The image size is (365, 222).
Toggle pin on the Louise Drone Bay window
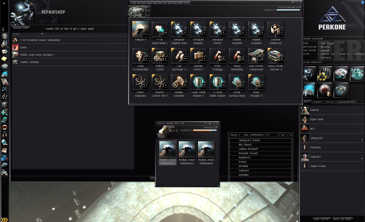coord(210,123)
